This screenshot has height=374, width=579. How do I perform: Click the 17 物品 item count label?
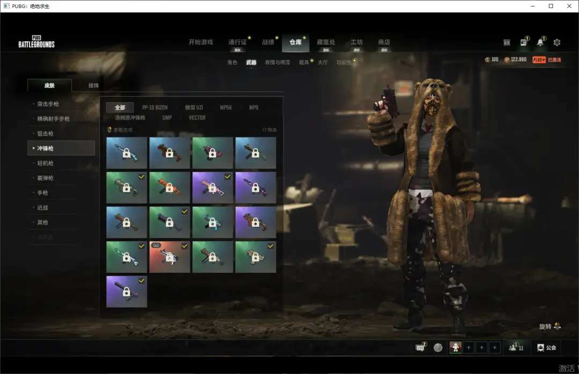click(269, 130)
